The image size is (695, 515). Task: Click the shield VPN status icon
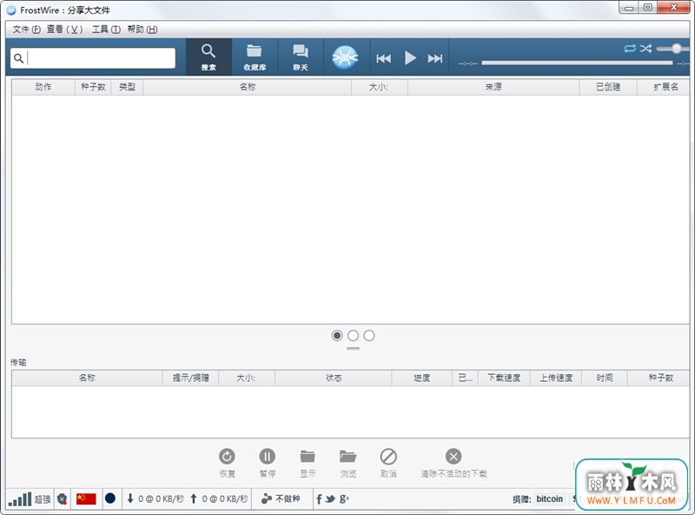click(62, 499)
